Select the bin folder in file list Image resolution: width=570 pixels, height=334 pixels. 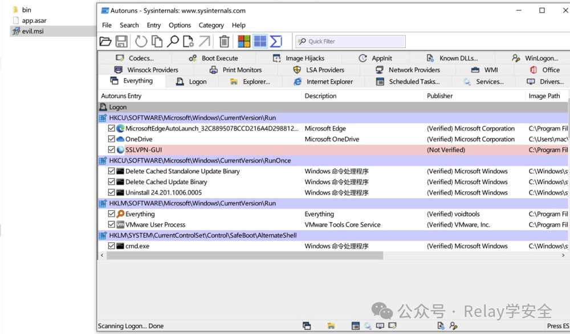coord(26,10)
